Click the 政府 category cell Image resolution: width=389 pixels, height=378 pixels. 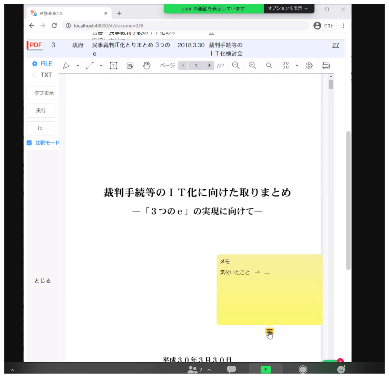tap(78, 45)
